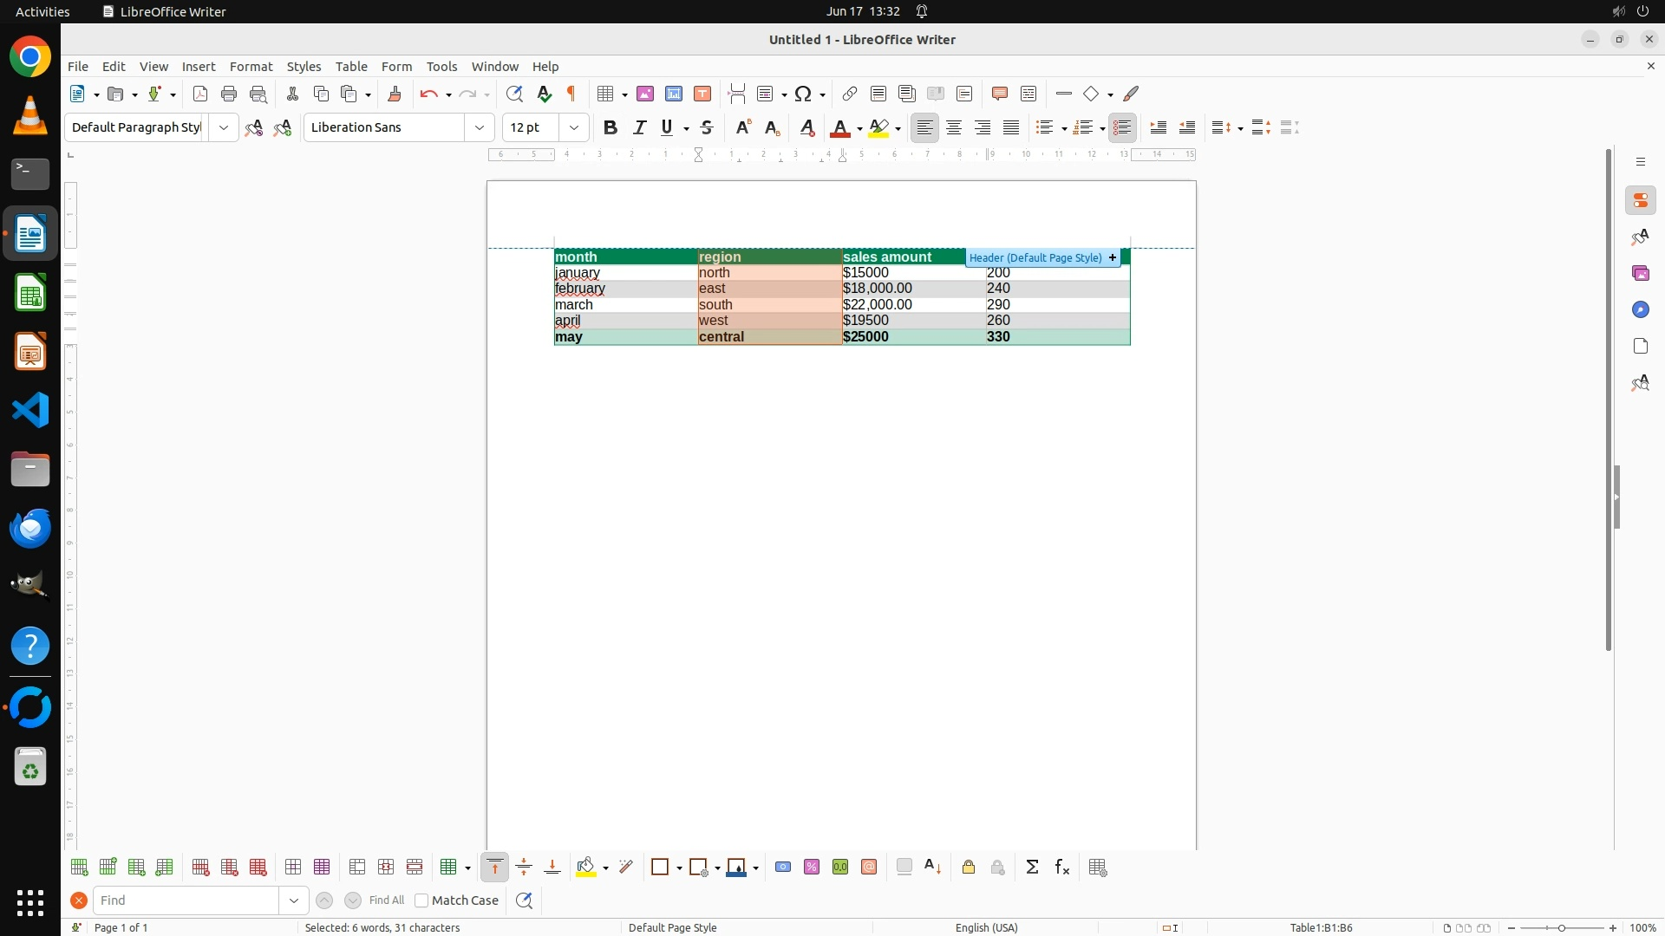The width and height of the screenshot is (1665, 936).
Task: Click into the Find text field
Action: coord(186,900)
